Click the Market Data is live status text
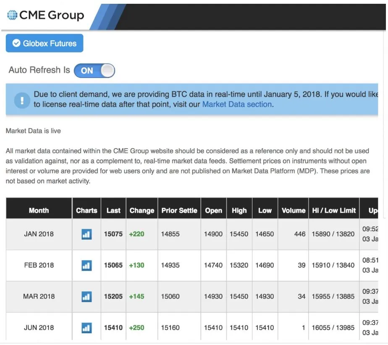 pos(33,131)
